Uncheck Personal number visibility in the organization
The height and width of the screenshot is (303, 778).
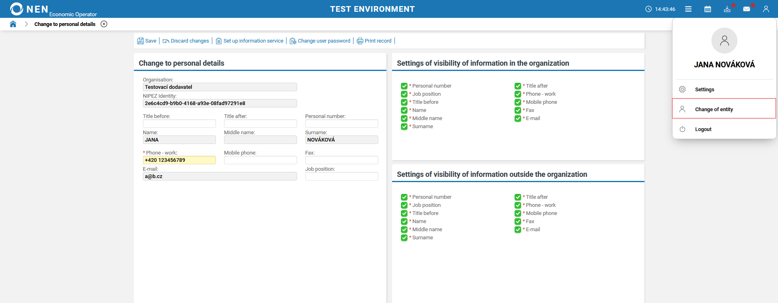click(x=404, y=86)
